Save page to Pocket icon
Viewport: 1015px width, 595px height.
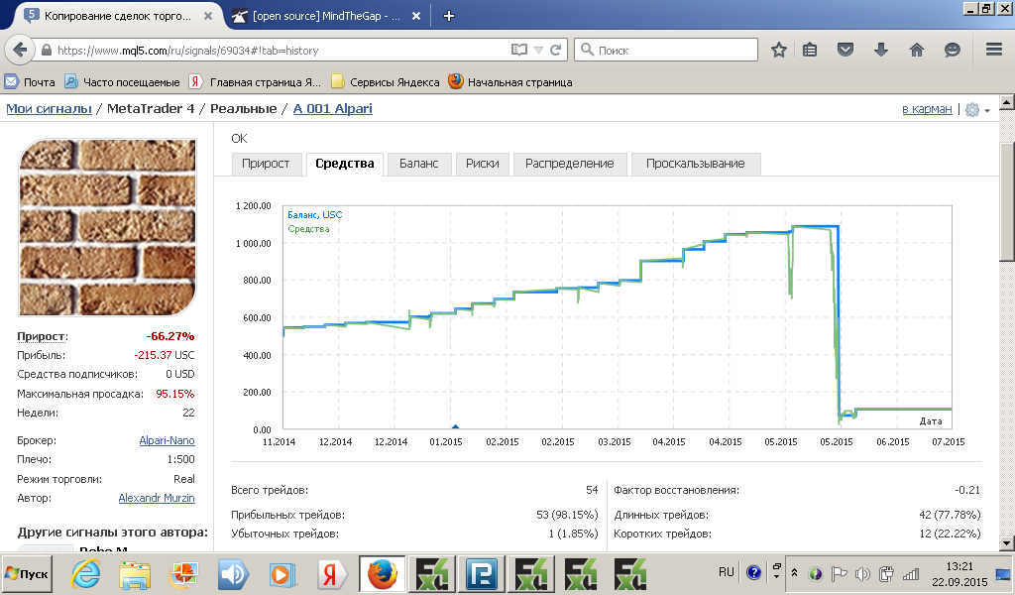pos(846,50)
